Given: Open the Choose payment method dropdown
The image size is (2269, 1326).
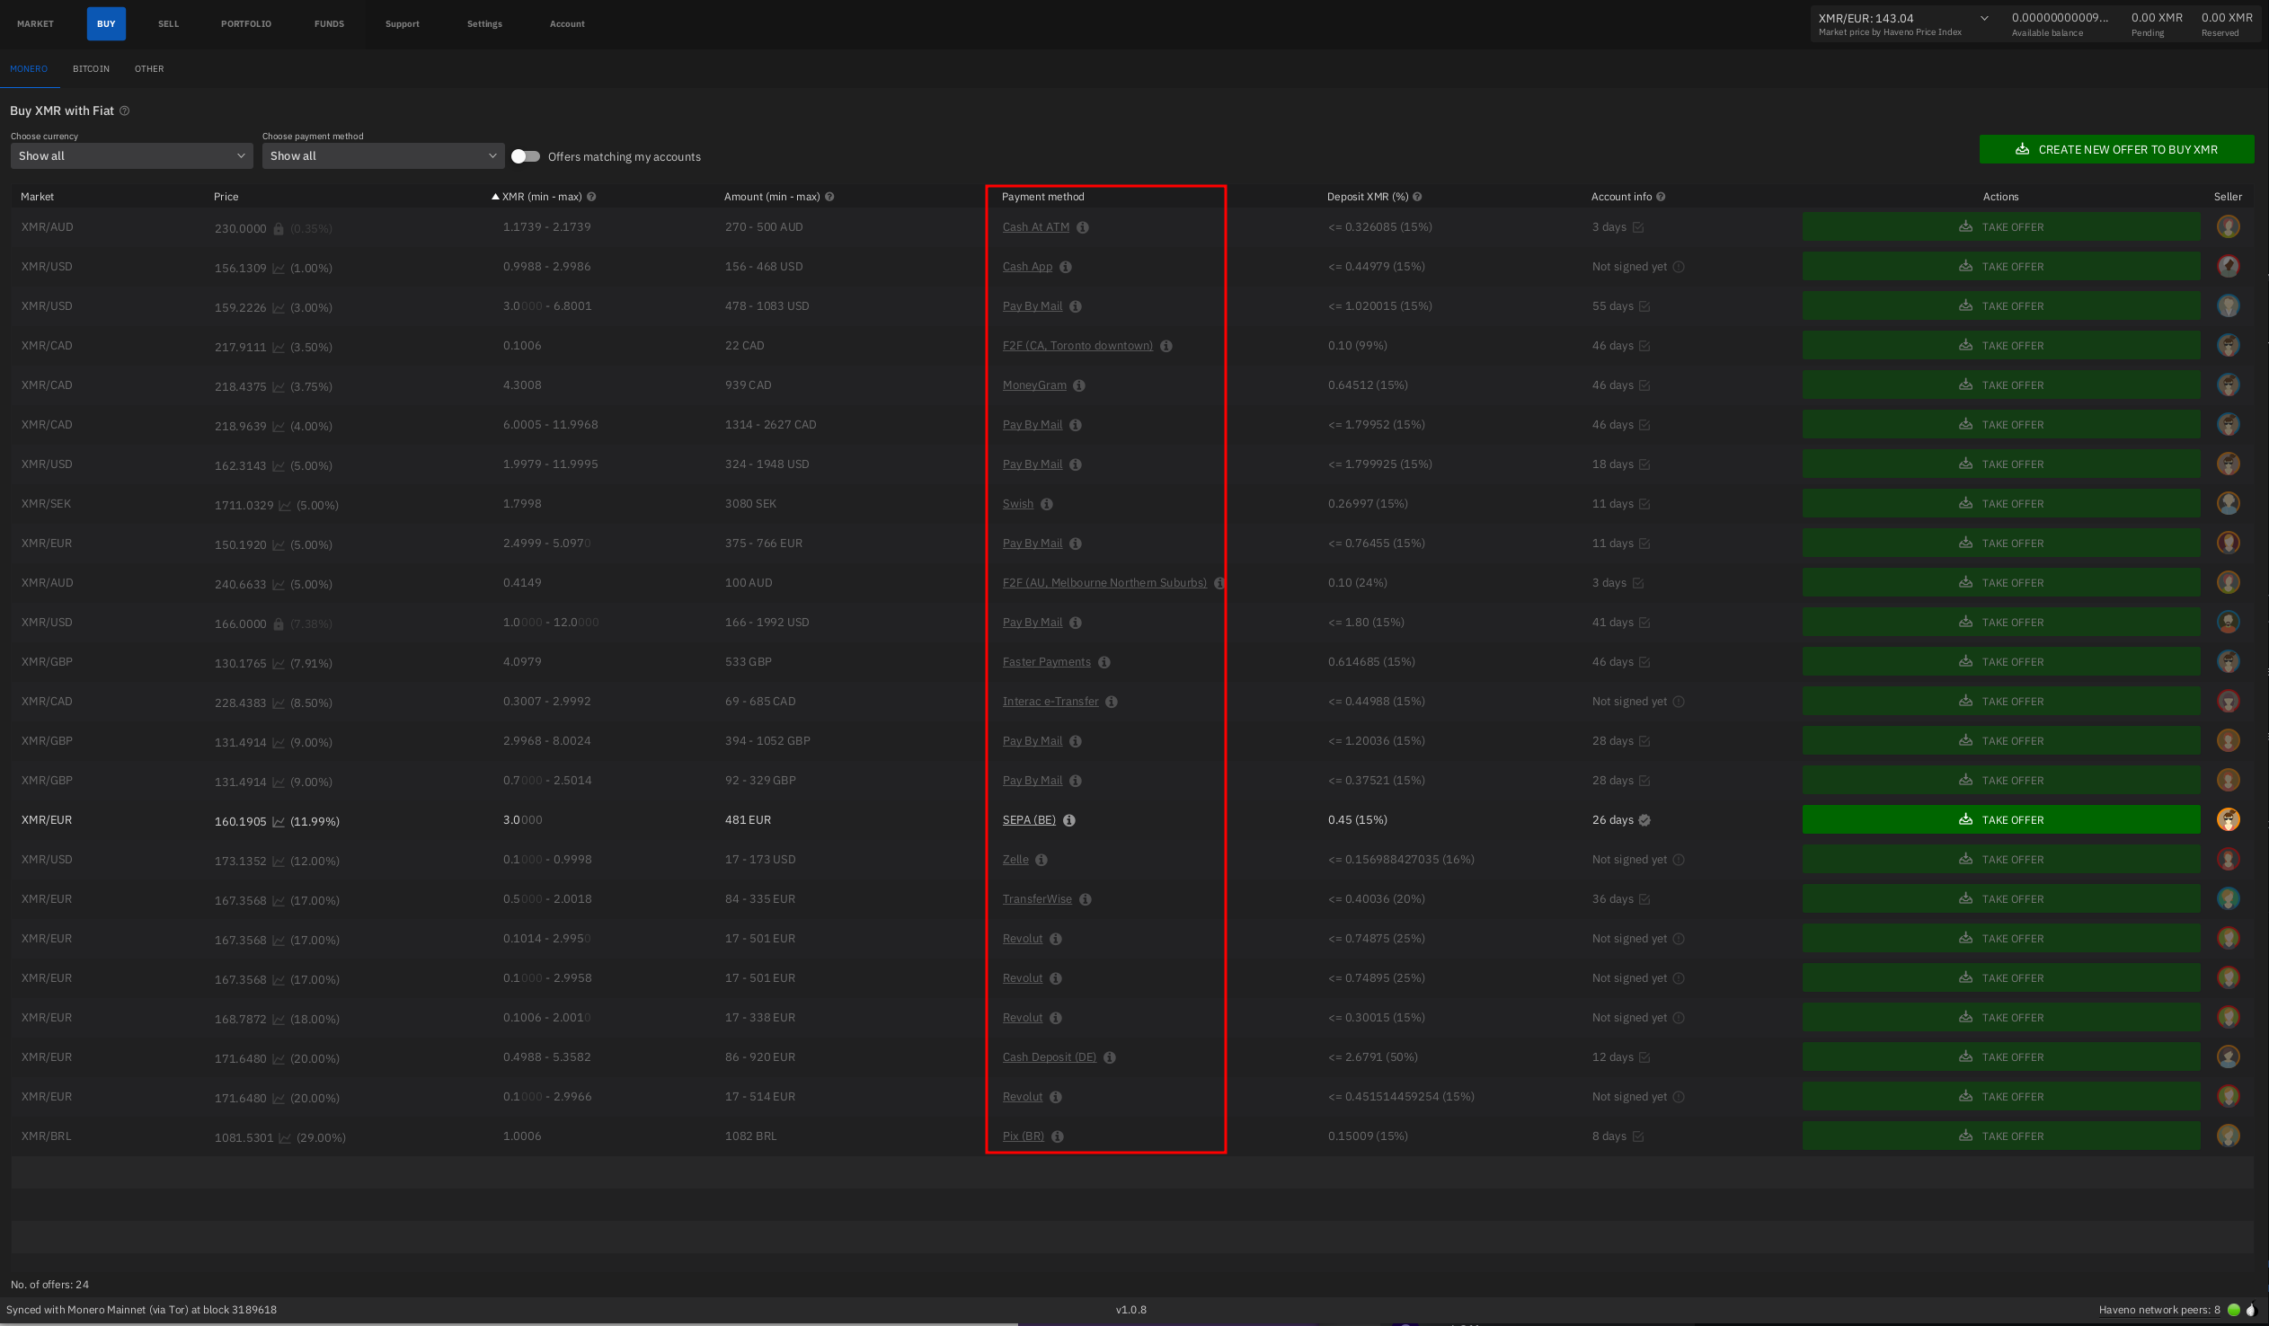Looking at the screenshot, I should coord(383,155).
